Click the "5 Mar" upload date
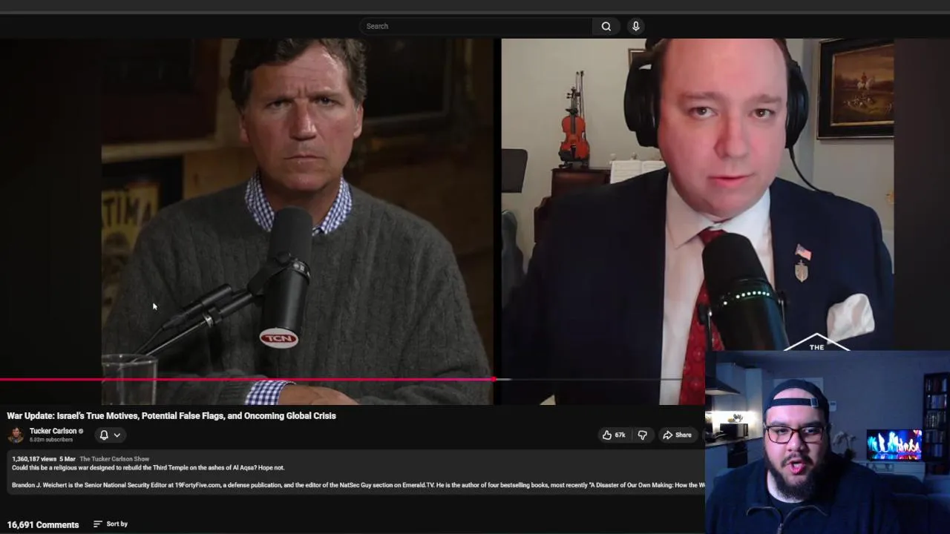This screenshot has height=534, width=950. click(68, 459)
